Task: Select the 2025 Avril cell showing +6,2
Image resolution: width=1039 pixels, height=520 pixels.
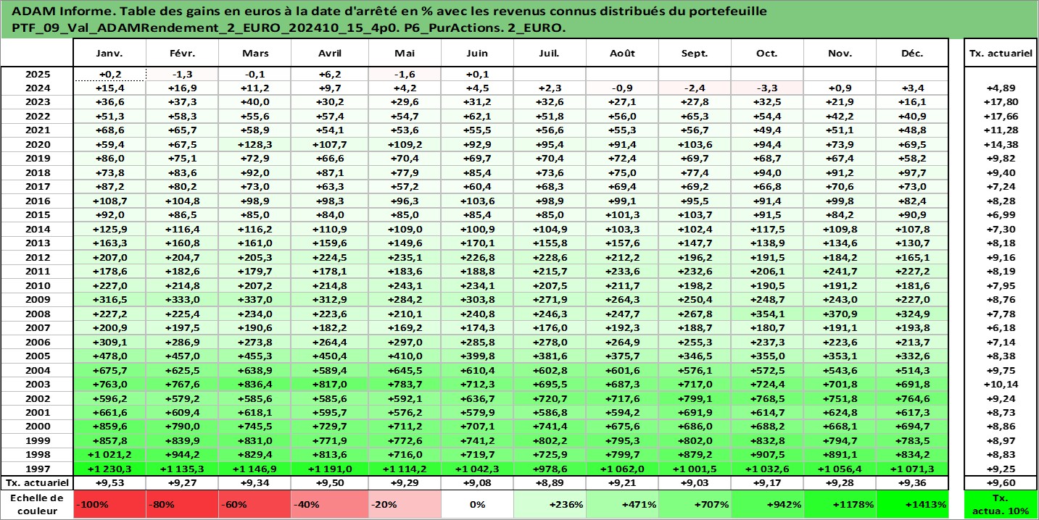Action: click(x=329, y=74)
